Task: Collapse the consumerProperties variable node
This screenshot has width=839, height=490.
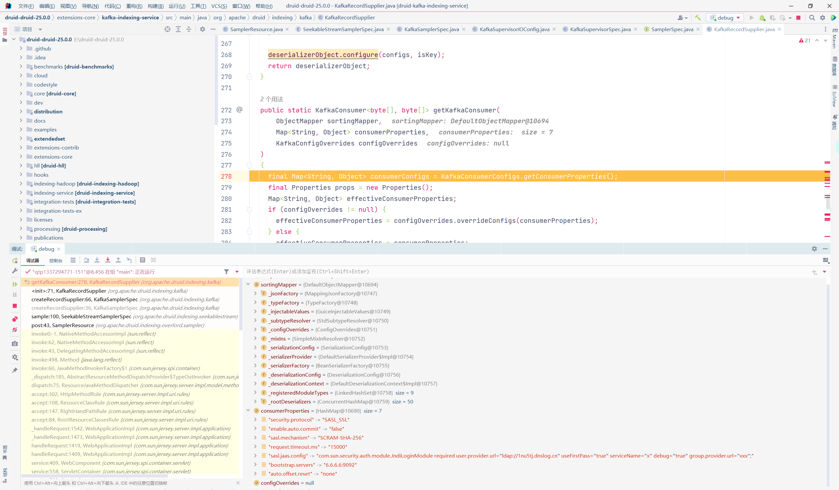Action: 248,410
